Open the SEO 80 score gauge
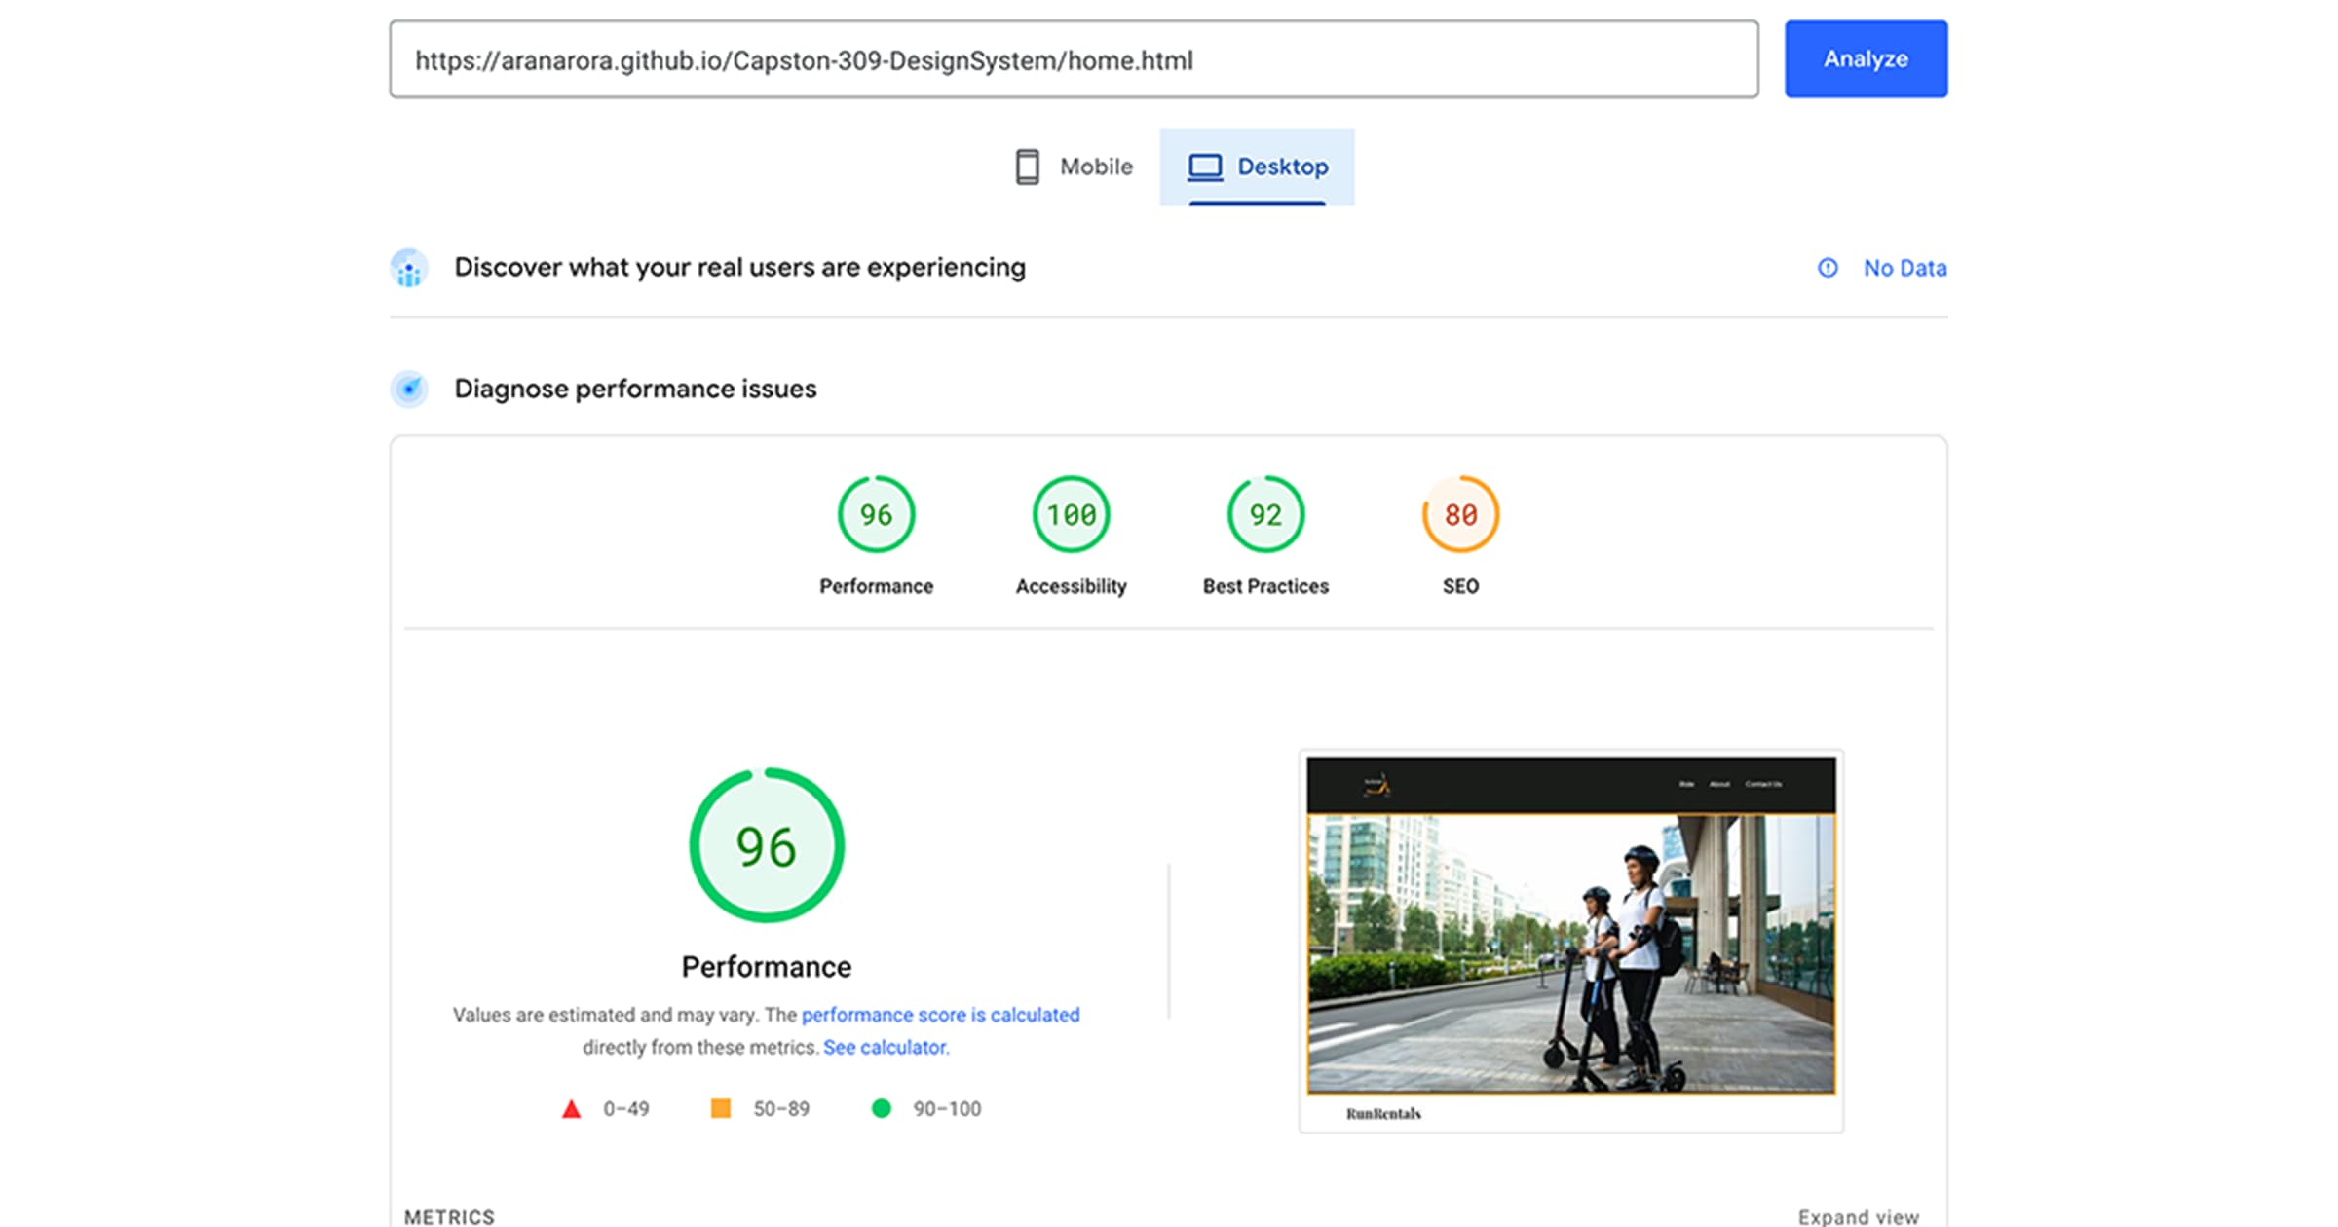 1460,514
